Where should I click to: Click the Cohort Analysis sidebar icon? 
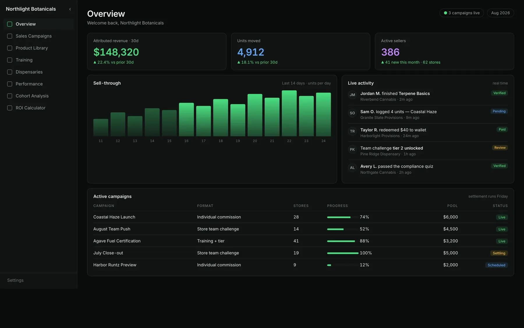(x=10, y=96)
